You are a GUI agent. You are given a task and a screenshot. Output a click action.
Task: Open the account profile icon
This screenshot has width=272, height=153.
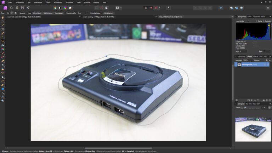click(x=268, y=8)
